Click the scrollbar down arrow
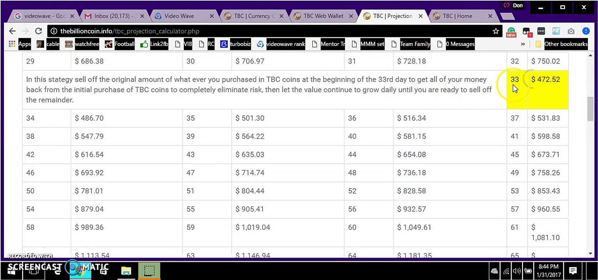 click(591, 254)
